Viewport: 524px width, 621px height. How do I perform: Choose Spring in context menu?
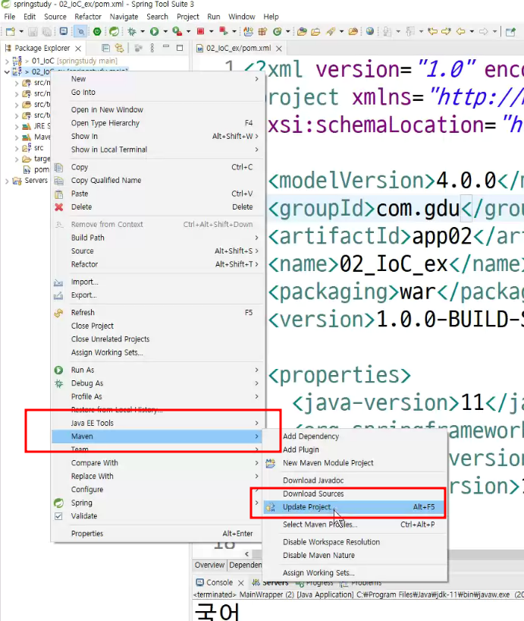pyautogui.click(x=157, y=503)
